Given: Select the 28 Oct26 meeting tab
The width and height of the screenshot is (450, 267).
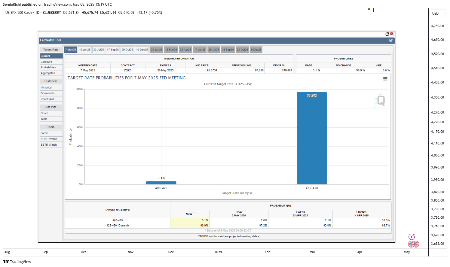Looking at the screenshot, I should pyautogui.click(x=242, y=50).
